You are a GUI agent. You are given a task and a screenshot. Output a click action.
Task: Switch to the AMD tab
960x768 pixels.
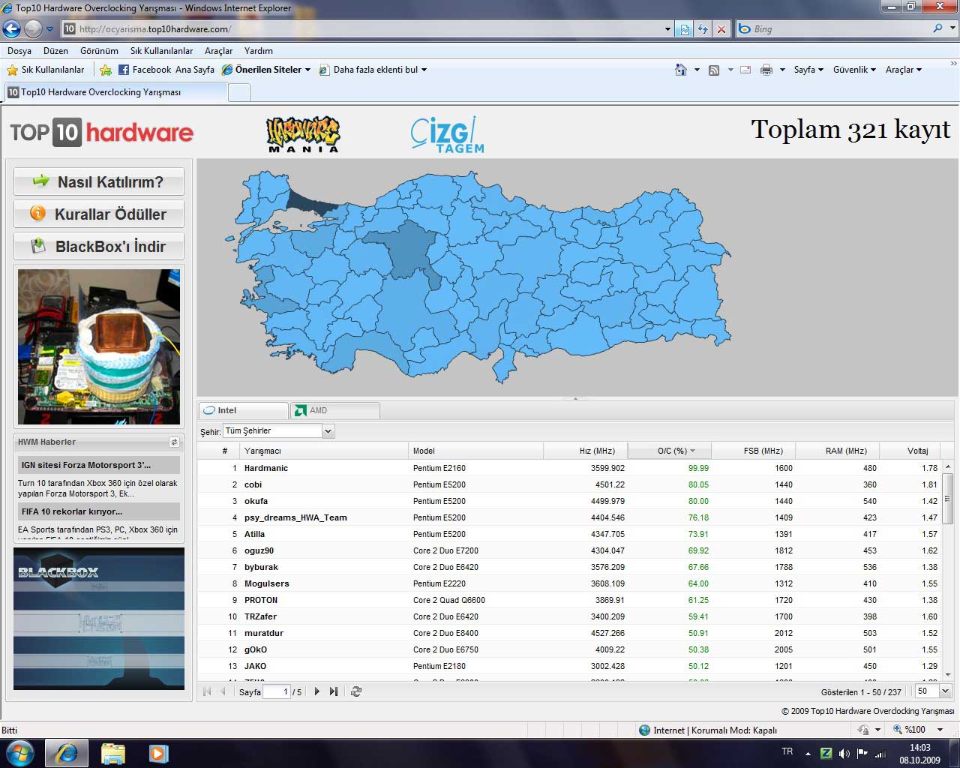click(x=335, y=410)
